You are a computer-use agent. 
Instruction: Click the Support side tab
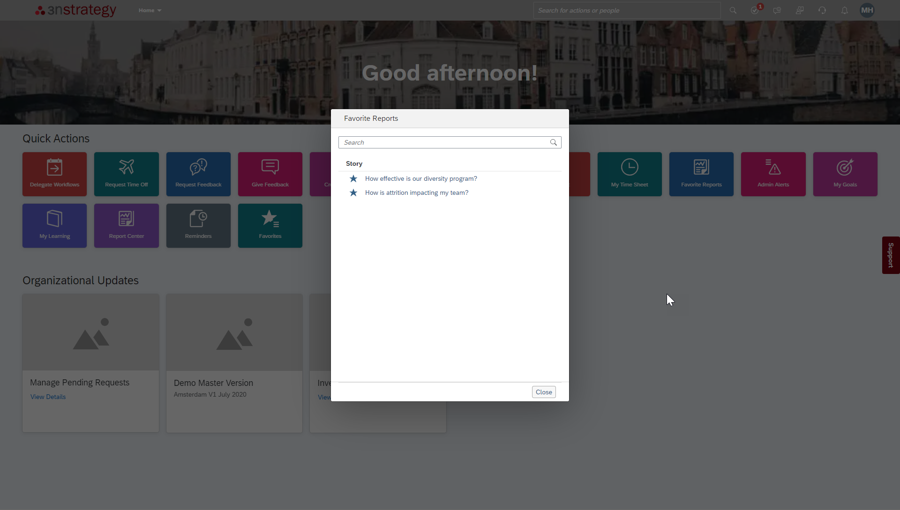click(891, 255)
